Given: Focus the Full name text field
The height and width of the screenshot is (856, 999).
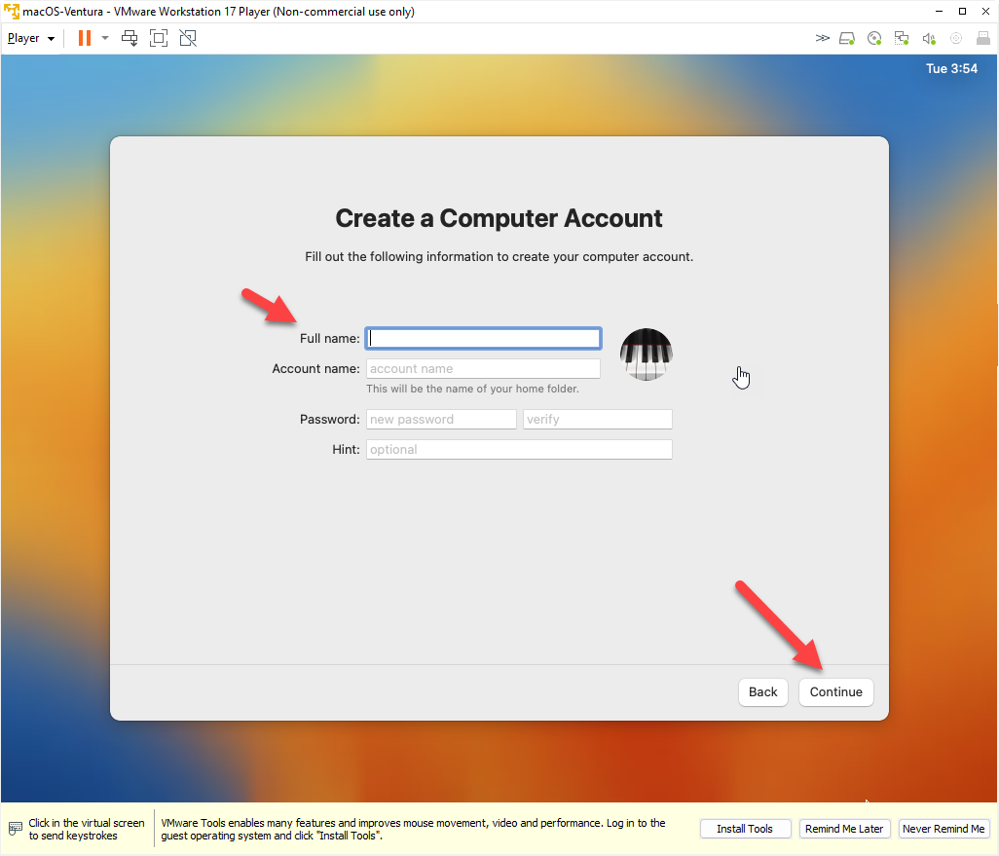Looking at the screenshot, I should pos(483,339).
